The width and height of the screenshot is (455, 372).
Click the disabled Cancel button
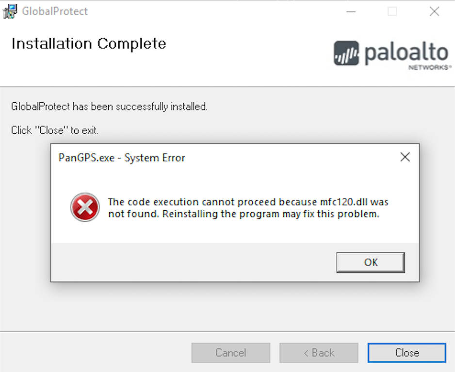point(230,353)
